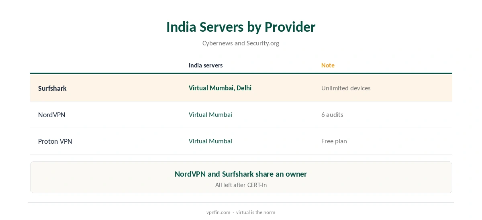The width and height of the screenshot is (482, 220).
Task: Click 'NordVPN and Surfshark share an owner'
Action: point(241,174)
